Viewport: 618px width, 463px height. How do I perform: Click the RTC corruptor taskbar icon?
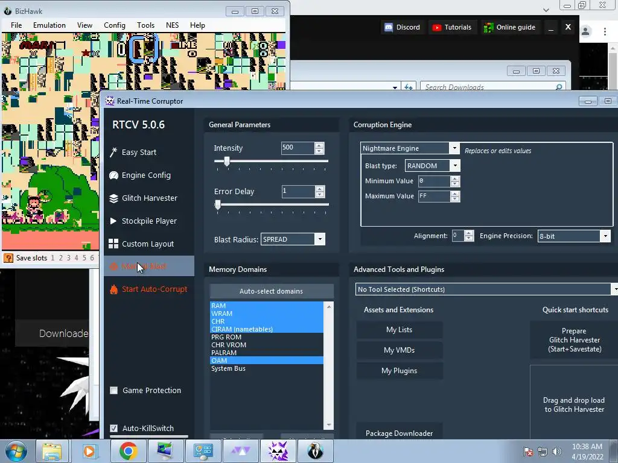pyautogui.click(x=278, y=451)
